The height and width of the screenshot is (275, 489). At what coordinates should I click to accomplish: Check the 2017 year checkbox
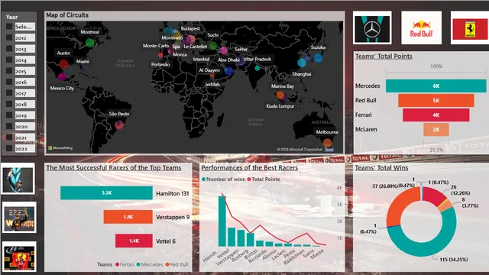pos(9,93)
